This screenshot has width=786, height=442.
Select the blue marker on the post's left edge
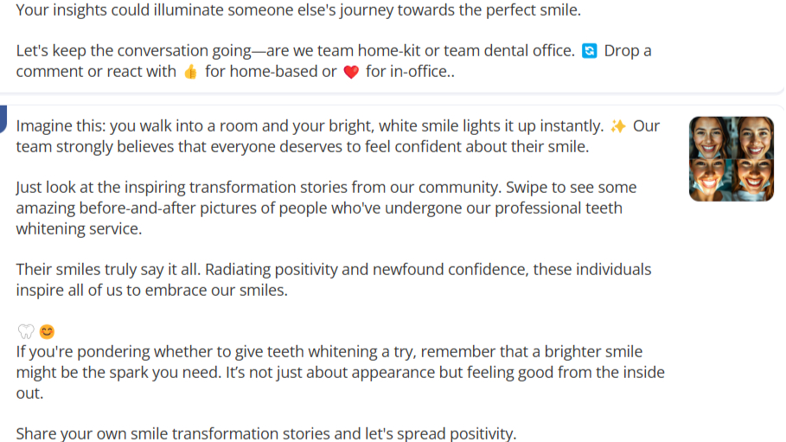[x=3, y=119]
